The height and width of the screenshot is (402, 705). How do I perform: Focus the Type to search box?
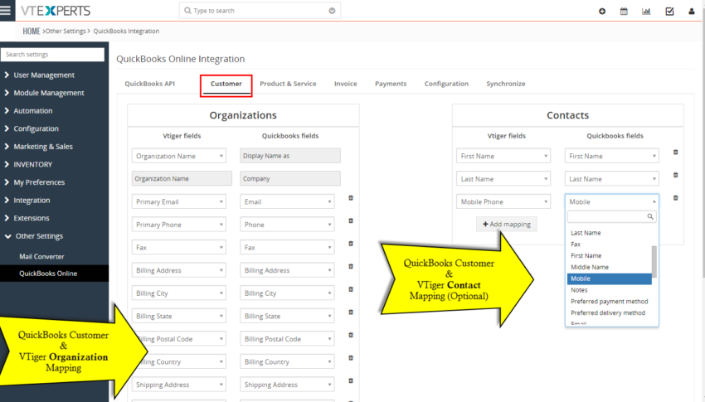click(x=260, y=11)
